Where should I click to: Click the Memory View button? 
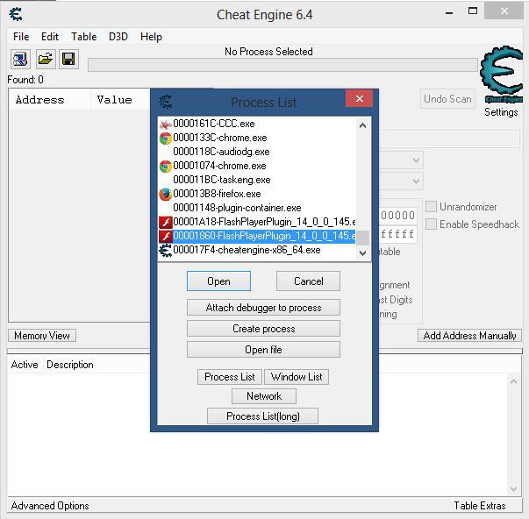pyautogui.click(x=42, y=336)
